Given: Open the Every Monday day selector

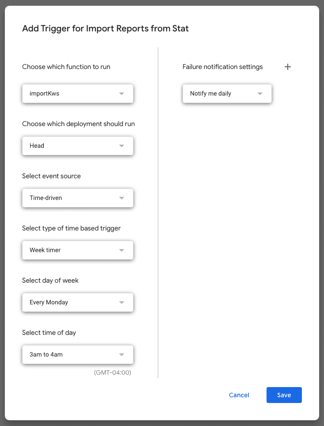Looking at the screenshot, I should (78, 302).
